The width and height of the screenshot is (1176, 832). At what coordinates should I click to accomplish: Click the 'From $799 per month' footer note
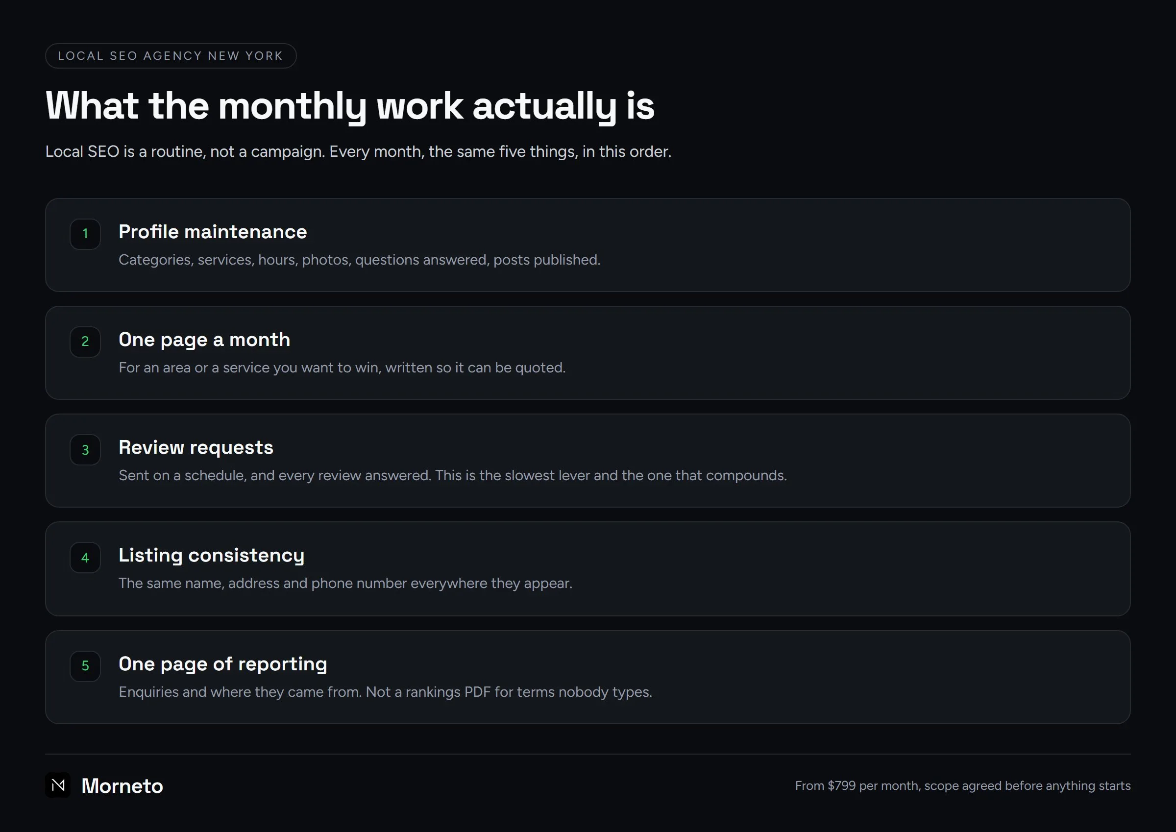coord(962,786)
